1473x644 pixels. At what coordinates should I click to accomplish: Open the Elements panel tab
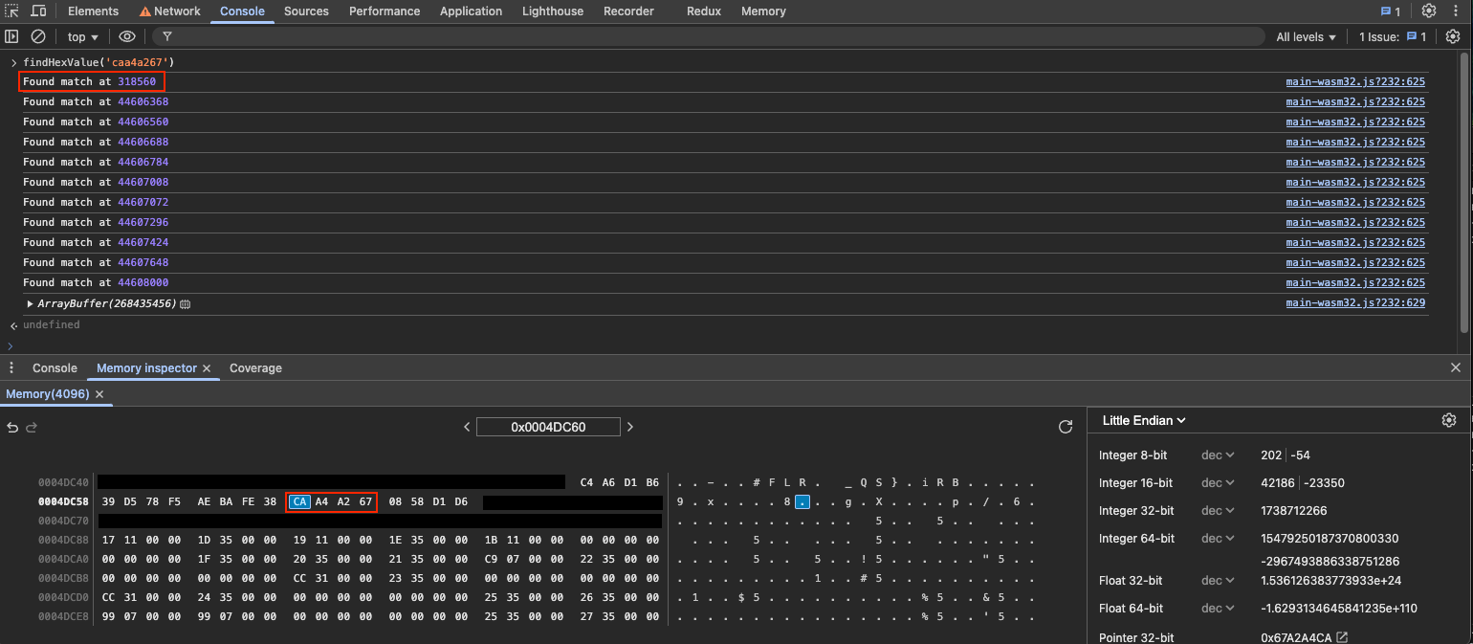click(94, 11)
